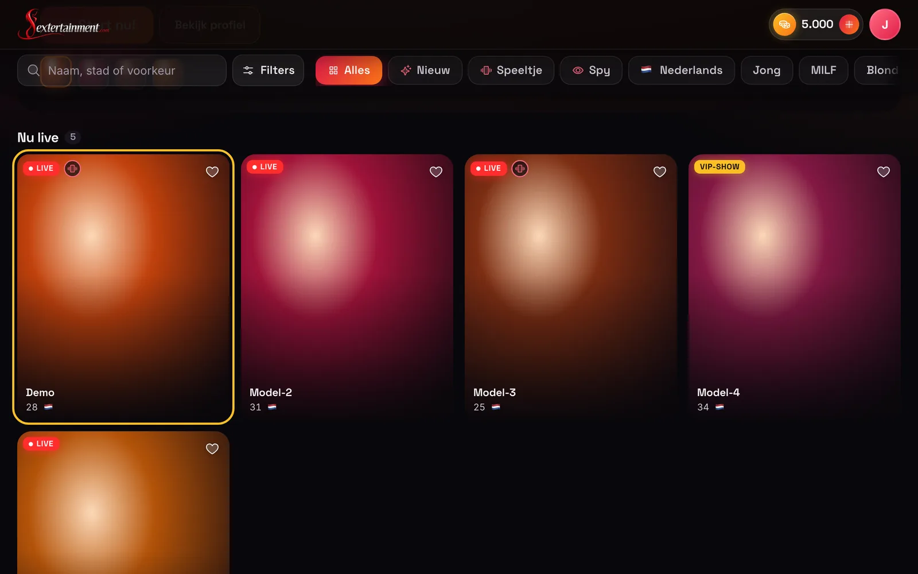The width and height of the screenshot is (918, 574).
Task: Click the Model-3 name text
Action: coord(495,393)
